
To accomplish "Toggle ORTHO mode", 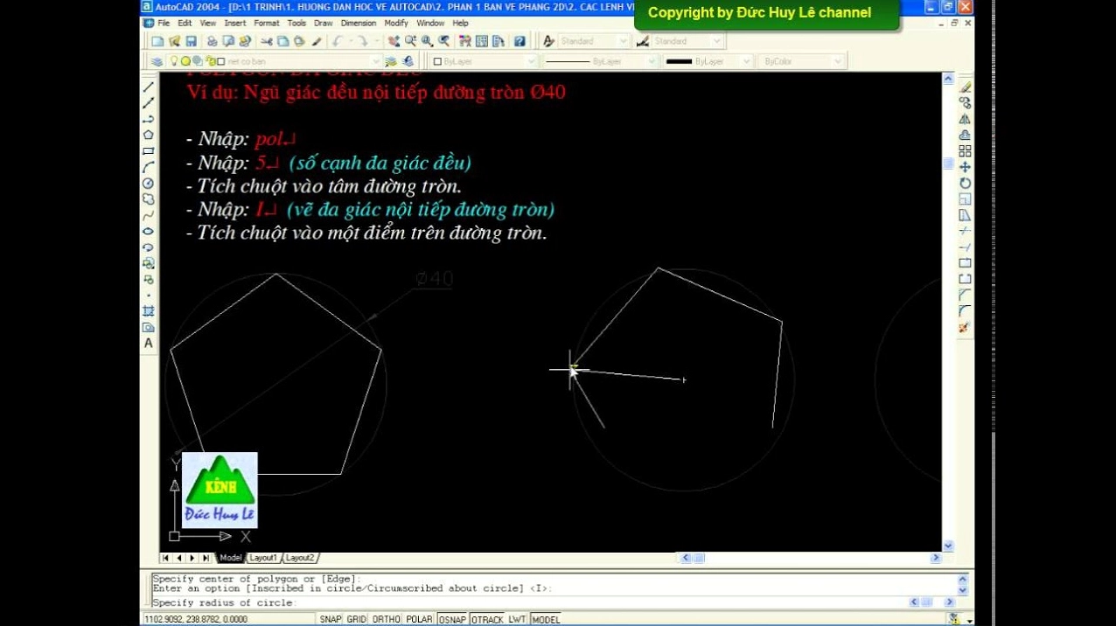I will coord(386,619).
